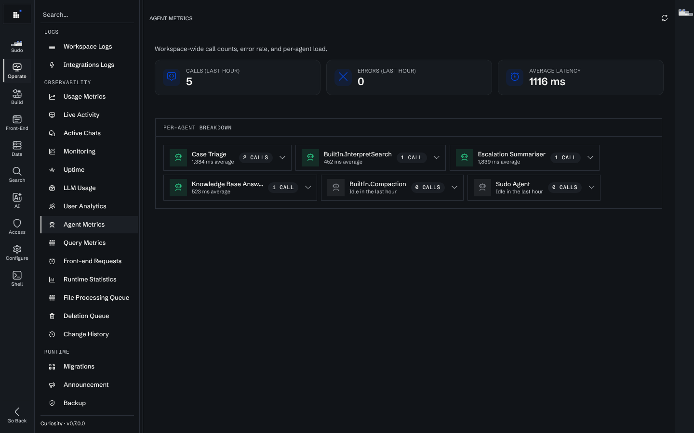Expand the Escalation Summariser agent card

coord(590,158)
